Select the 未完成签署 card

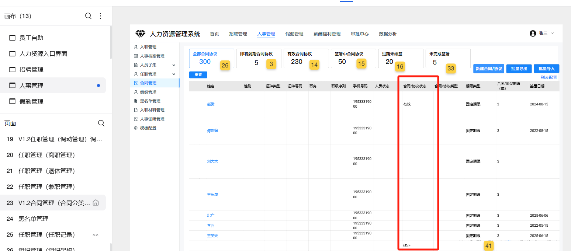click(x=448, y=58)
